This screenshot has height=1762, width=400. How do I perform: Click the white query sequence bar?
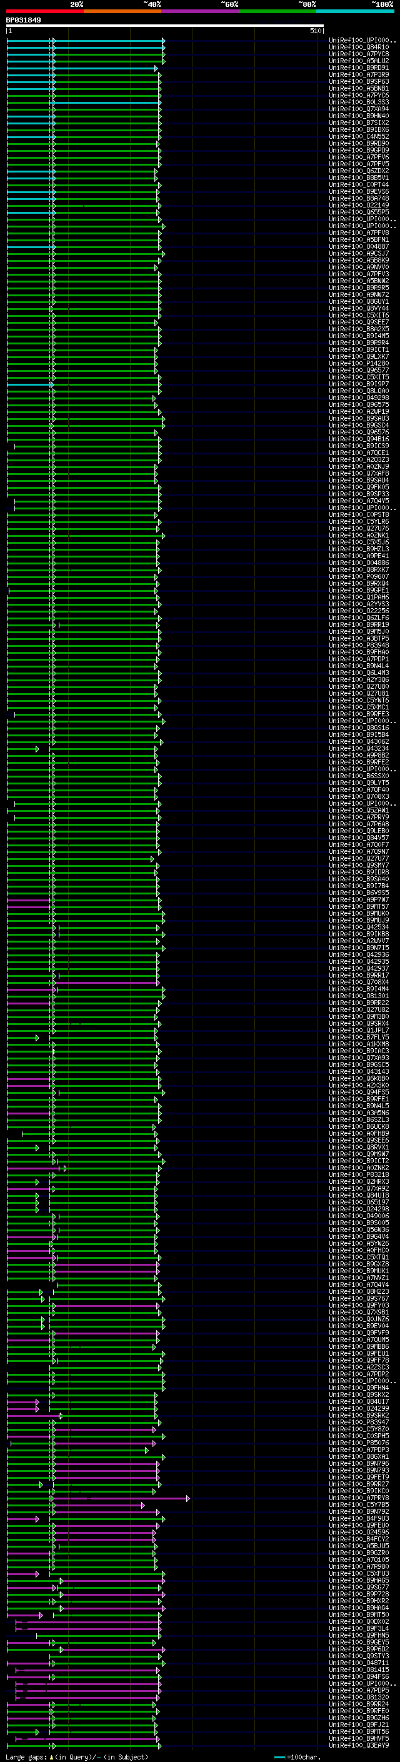[165, 26]
